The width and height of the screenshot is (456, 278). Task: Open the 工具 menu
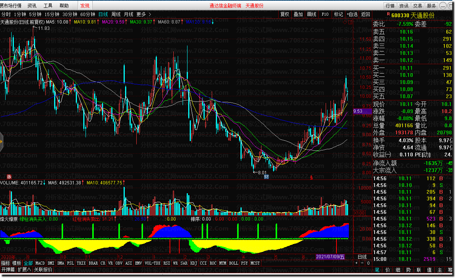tap(48, 6)
